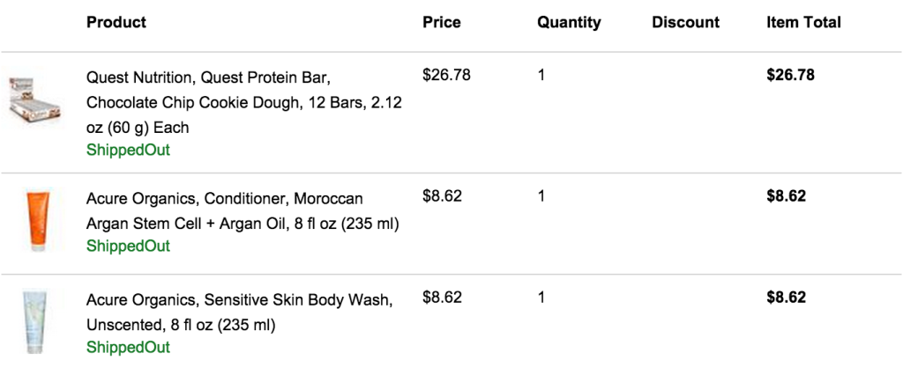This screenshot has height=375, width=903.
Task: Select the Price column header
Action: click(442, 22)
